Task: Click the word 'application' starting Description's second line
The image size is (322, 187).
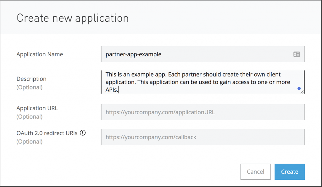Action: click(120, 82)
